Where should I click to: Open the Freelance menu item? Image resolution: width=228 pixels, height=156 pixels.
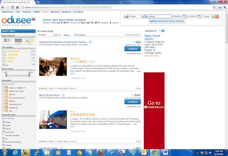pos(78,12)
